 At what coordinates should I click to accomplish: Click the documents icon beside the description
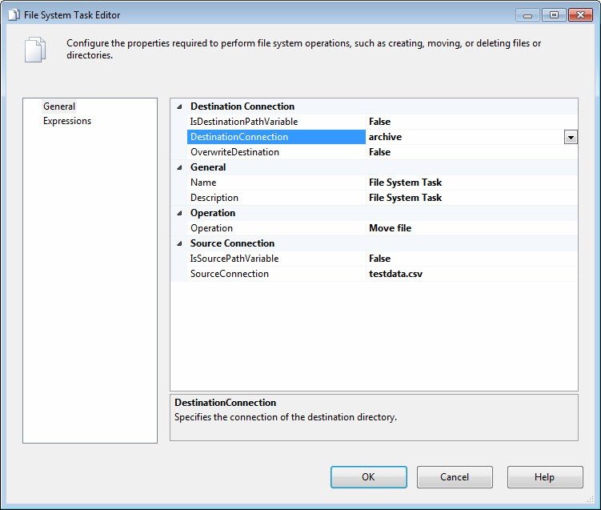pos(35,50)
